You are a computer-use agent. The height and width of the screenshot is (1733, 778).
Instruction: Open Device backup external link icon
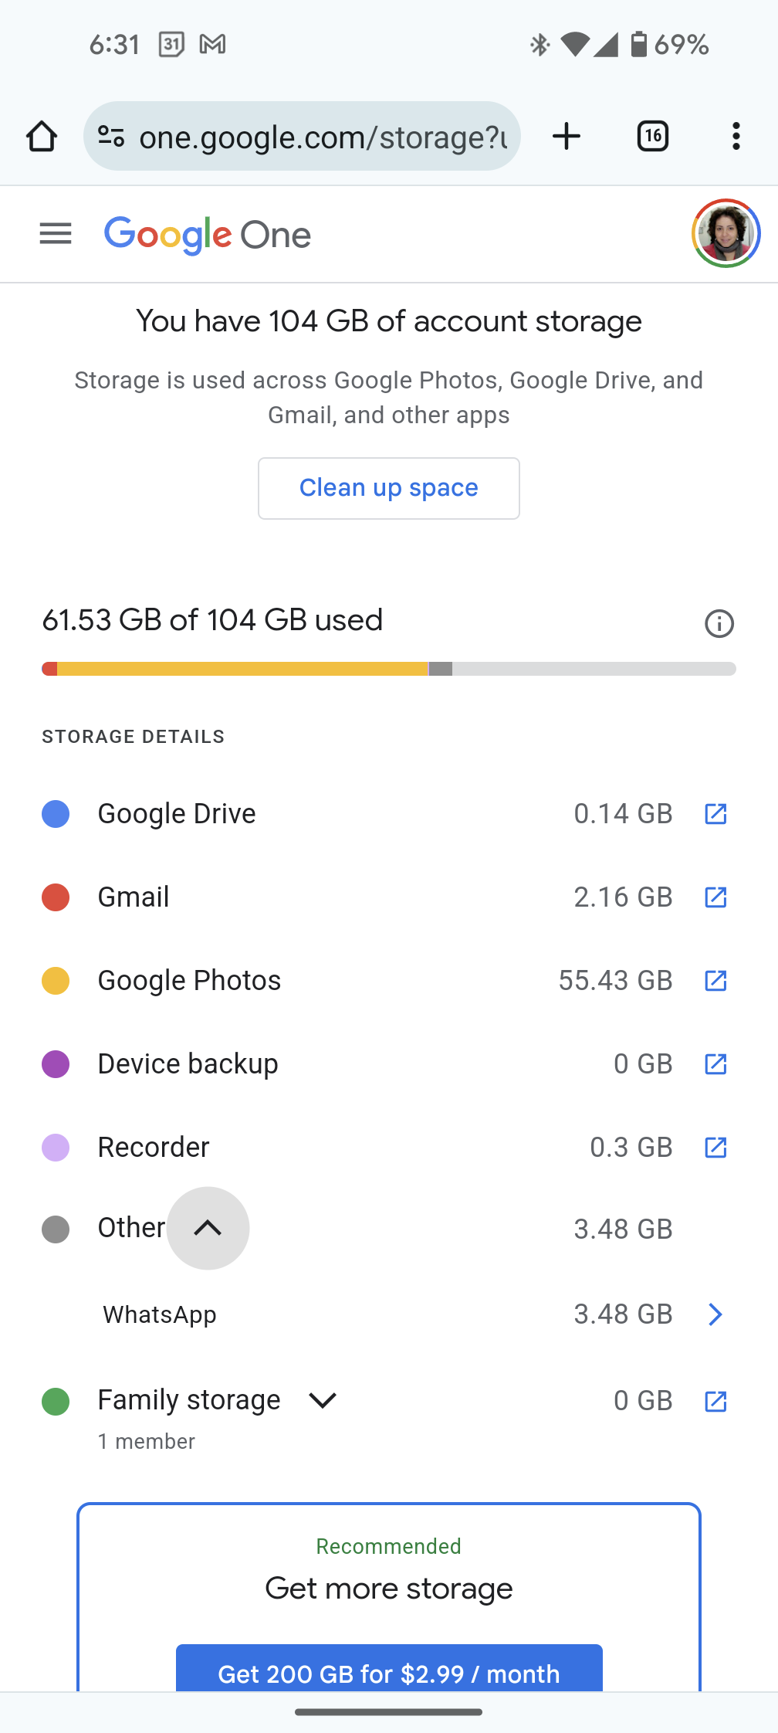coord(715,1064)
